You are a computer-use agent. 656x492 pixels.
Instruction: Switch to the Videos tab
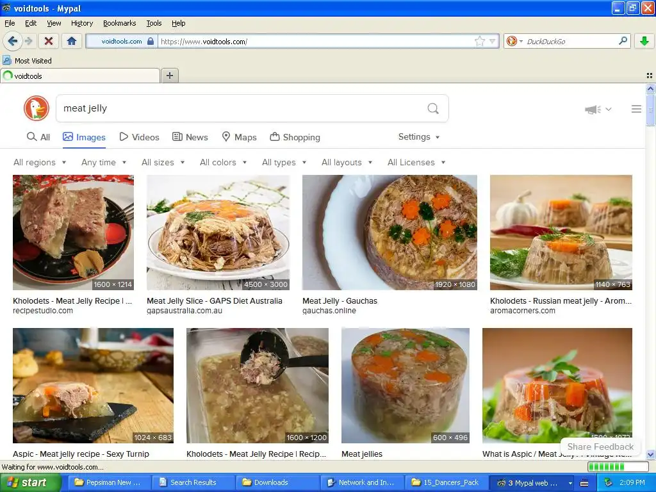point(139,137)
